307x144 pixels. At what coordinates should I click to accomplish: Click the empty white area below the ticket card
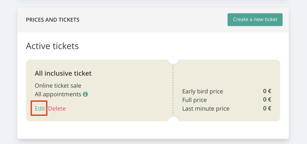pyautogui.click(x=153, y=130)
